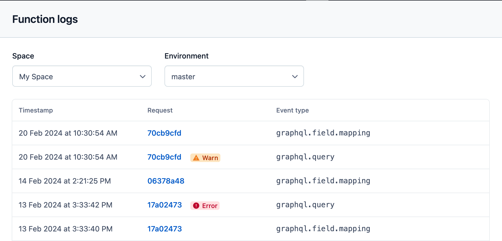
Task: Open the Space dropdown showing My Space
Action: tap(82, 76)
